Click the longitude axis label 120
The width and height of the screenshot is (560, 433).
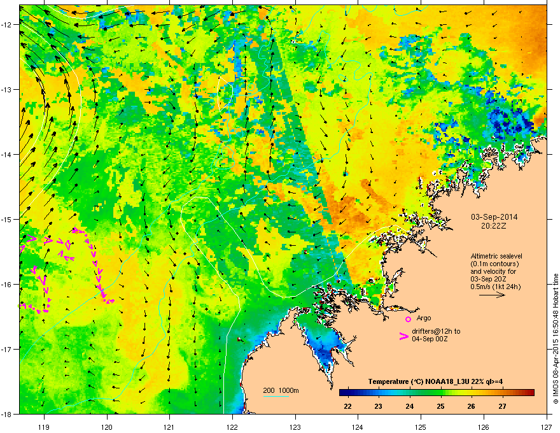click(x=107, y=427)
